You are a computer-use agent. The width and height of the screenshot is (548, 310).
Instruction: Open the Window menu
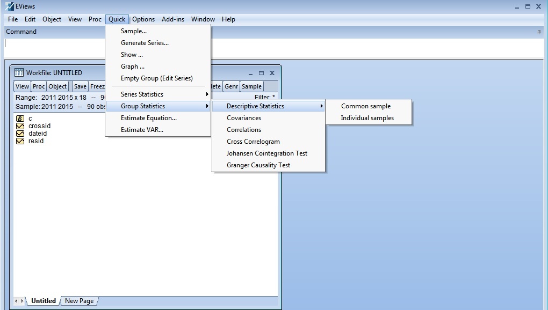coord(203,19)
